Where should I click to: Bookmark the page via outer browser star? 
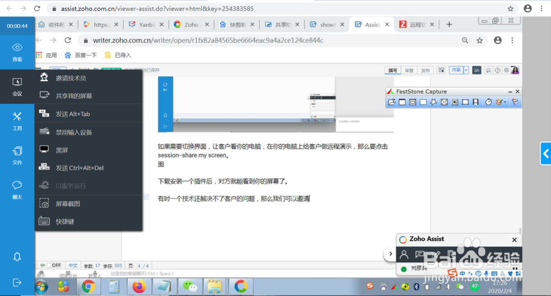tap(511, 8)
